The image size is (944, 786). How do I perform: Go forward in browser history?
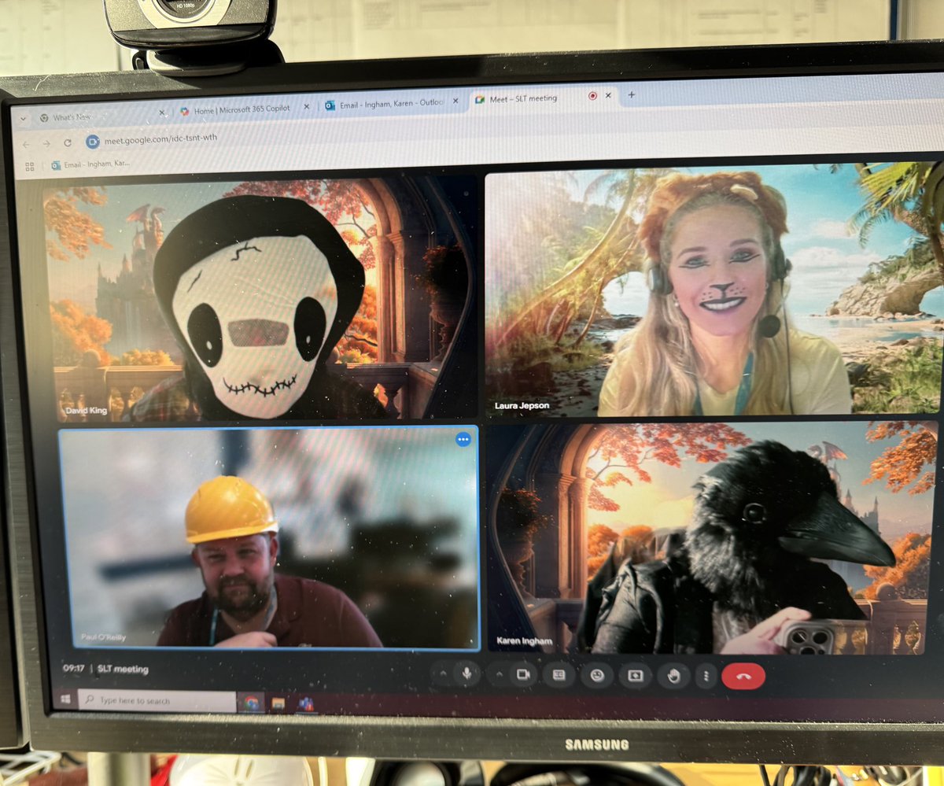coord(46,143)
